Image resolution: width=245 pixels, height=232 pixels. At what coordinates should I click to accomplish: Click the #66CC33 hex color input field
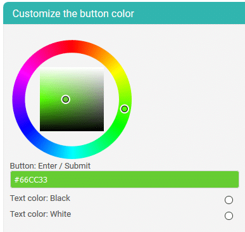tap(125, 179)
